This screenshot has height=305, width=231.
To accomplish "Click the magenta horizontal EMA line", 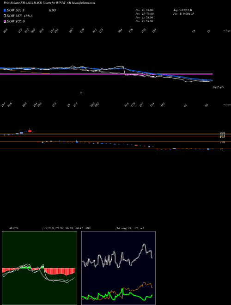I will [106, 74].
